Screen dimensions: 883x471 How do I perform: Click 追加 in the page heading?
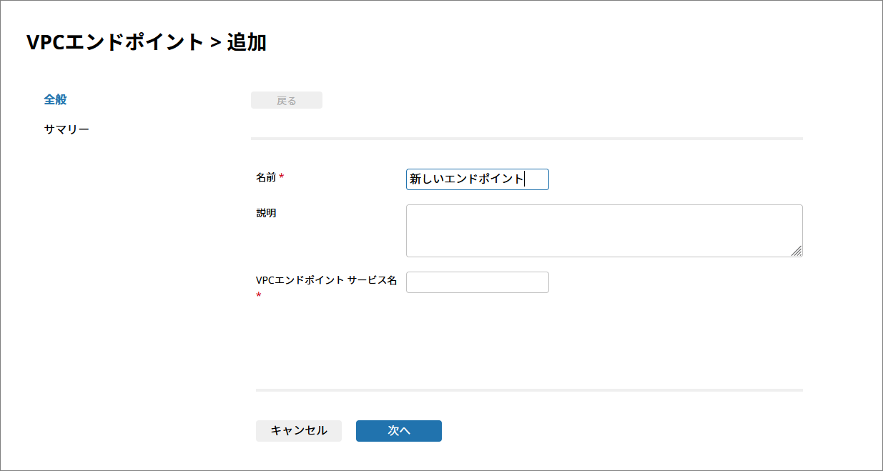coord(247,42)
